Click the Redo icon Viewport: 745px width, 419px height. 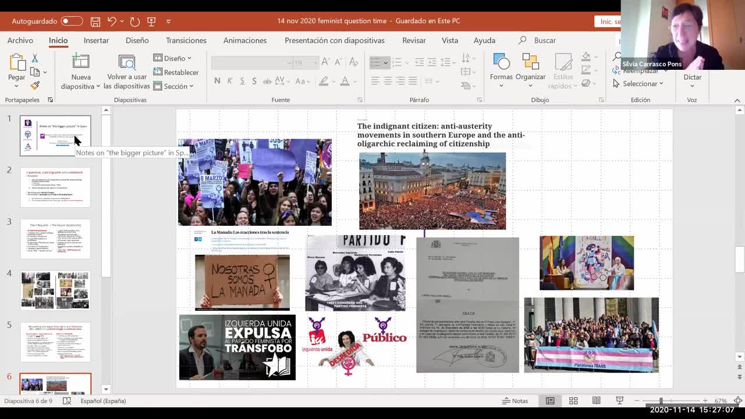tap(134, 21)
